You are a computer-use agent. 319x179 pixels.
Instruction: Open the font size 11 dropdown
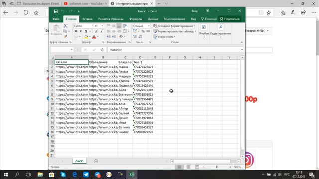click(102, 26)
